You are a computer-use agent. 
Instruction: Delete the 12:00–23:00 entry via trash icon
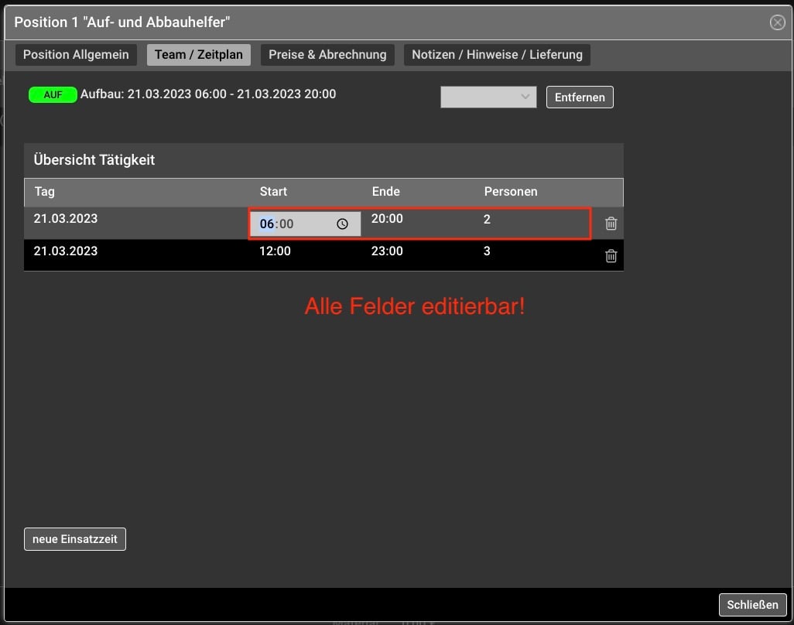pos(611,256)
